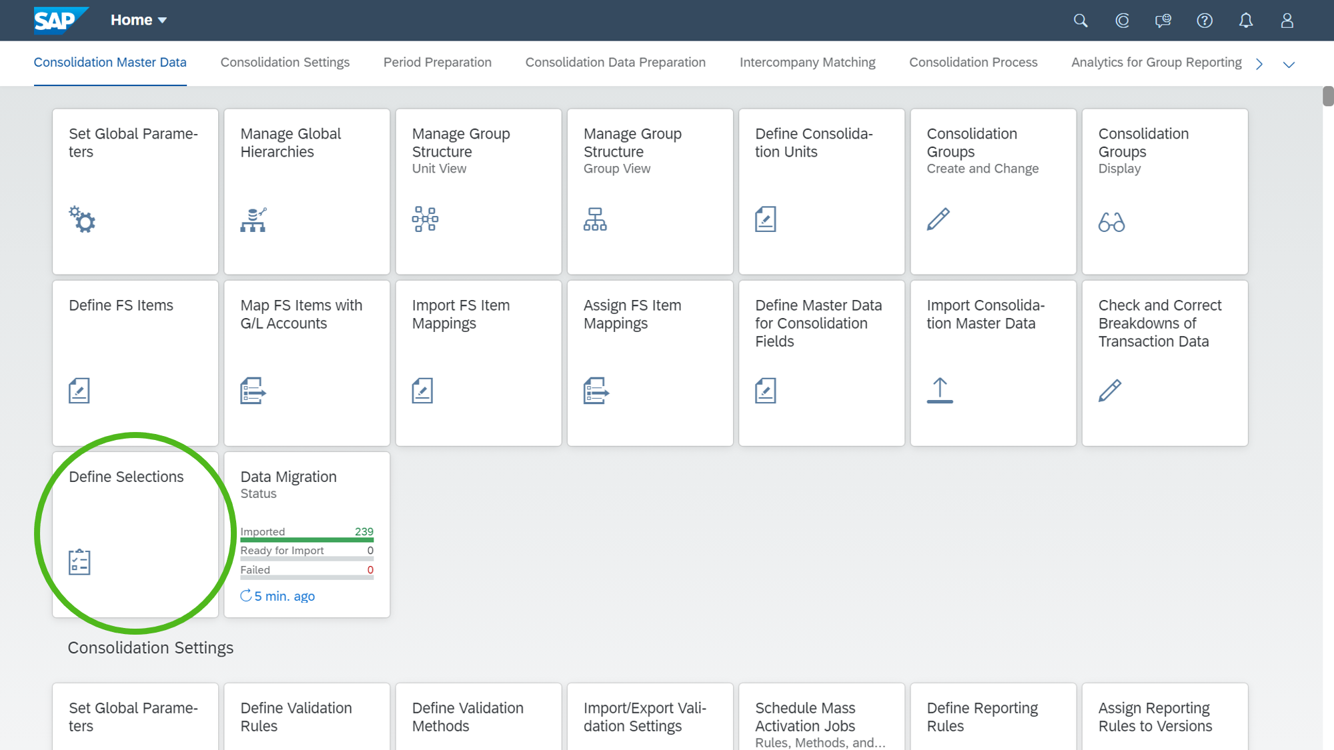
Task: Switch to the Intercompany Matching tab
Action: point(807,63)
